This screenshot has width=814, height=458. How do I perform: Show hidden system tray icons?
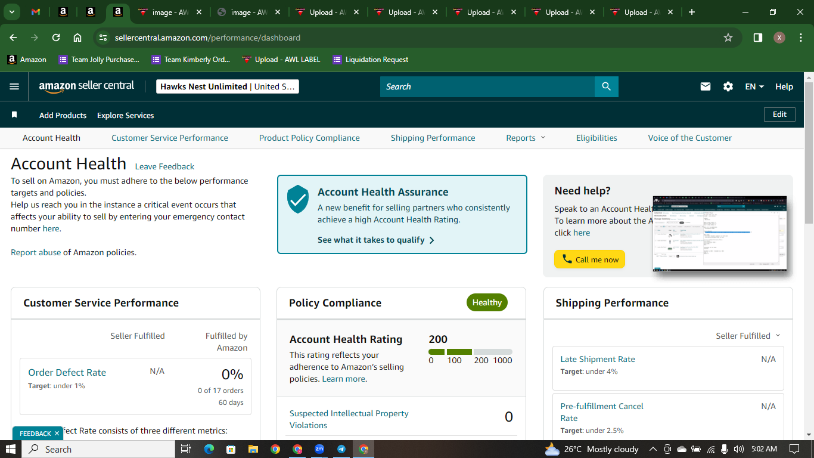coord(653,449)
